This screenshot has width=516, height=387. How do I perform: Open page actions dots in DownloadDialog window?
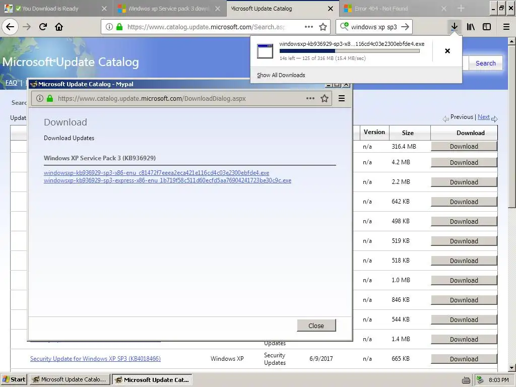[310, 98]
